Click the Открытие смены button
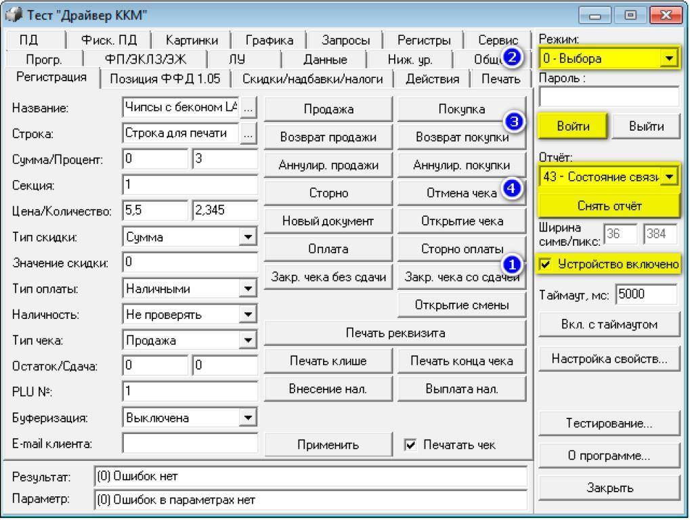Screen dimensions: 690x520 point(462,305)
